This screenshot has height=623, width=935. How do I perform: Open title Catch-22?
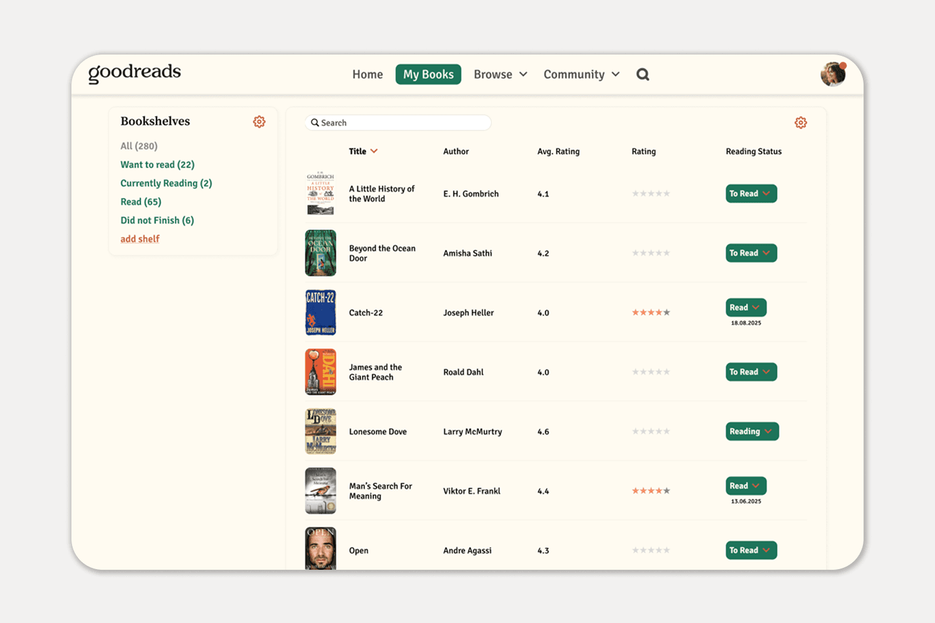pos(366,313)
